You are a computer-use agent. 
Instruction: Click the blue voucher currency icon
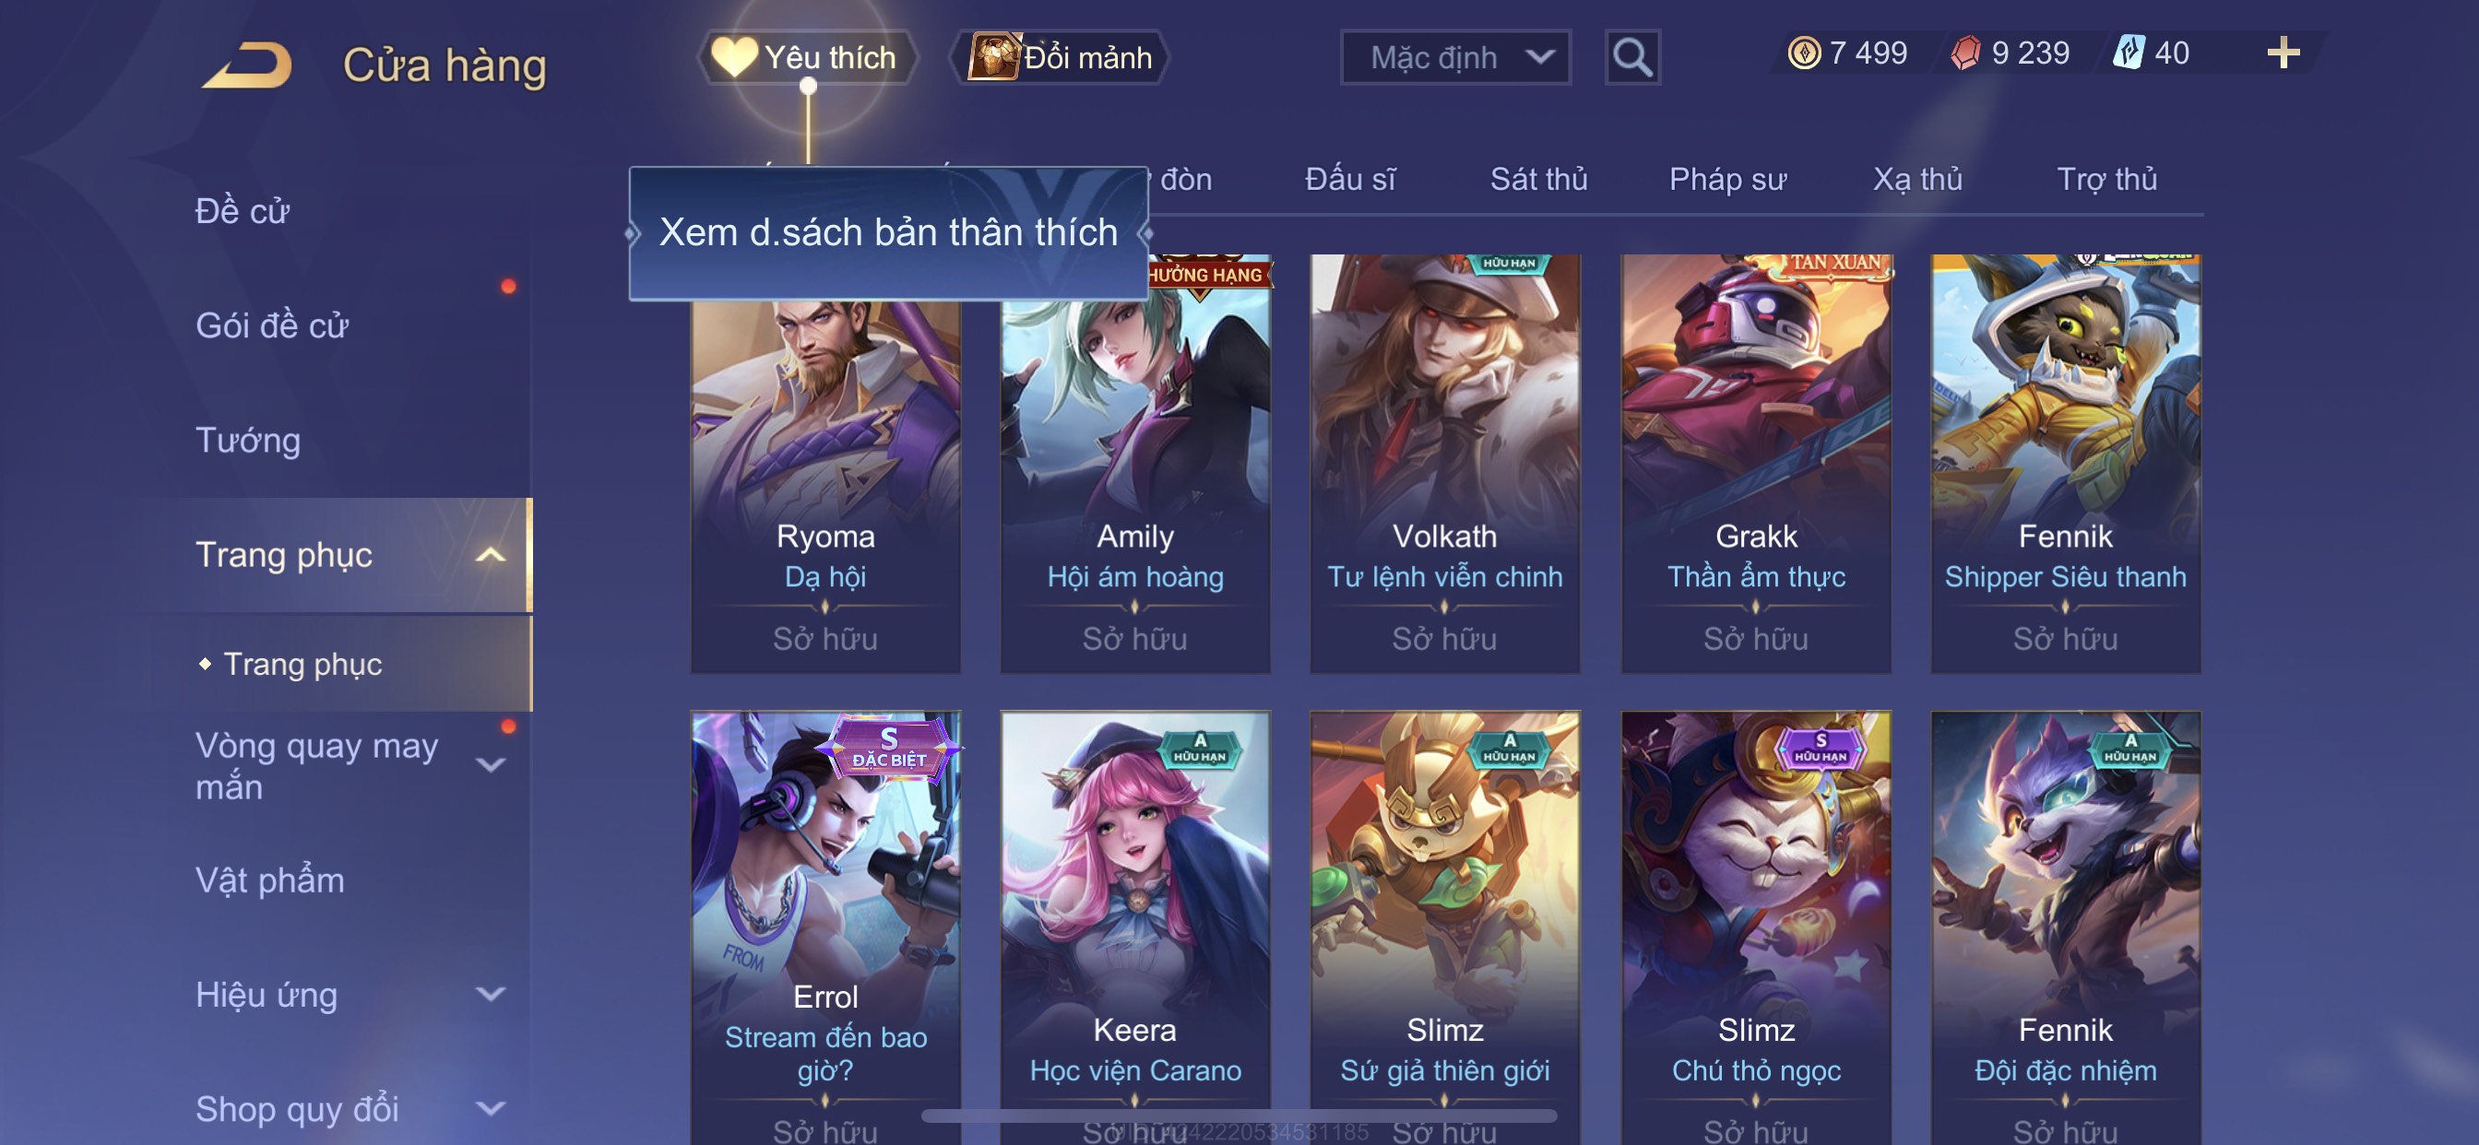(x=2128, y=53)
